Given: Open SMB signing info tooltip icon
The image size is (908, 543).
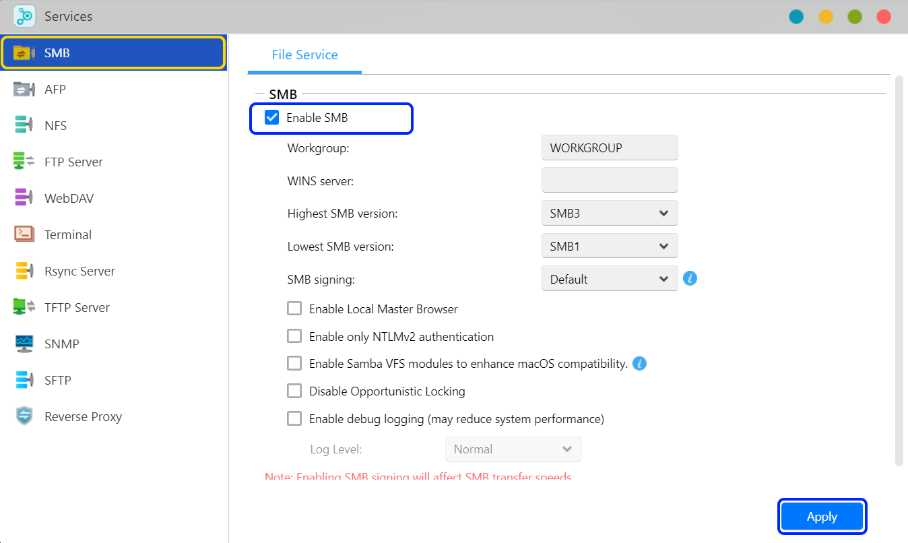Looking at the screenshot, I should (690, 278).
